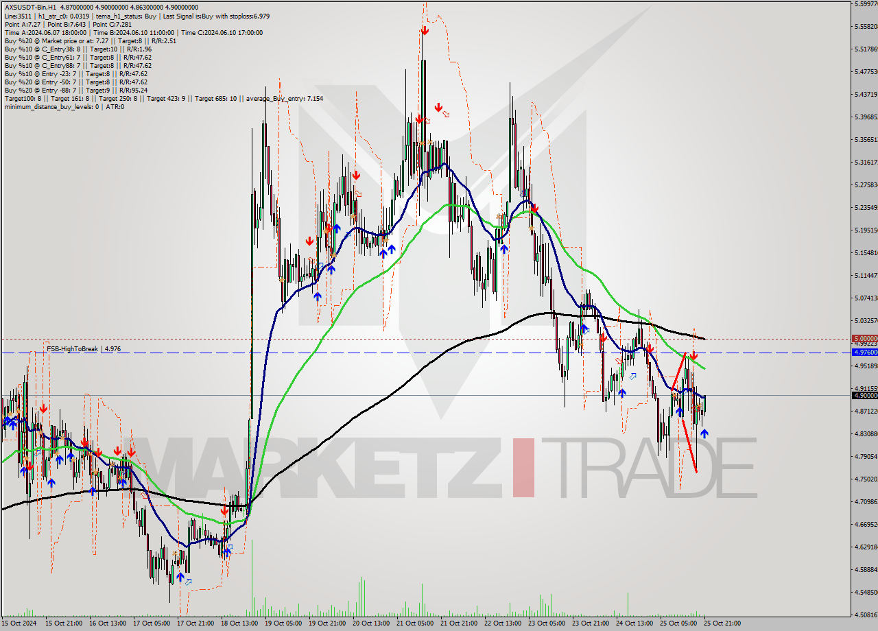Click the '22 Oct 13:00' time axis label
Screen dimensions: 878x631
point(503,623)
